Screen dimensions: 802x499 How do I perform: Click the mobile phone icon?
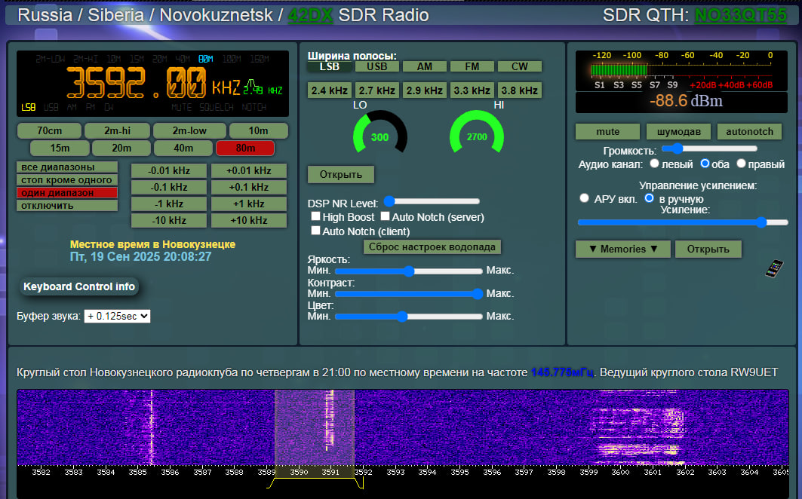(774, 268)
